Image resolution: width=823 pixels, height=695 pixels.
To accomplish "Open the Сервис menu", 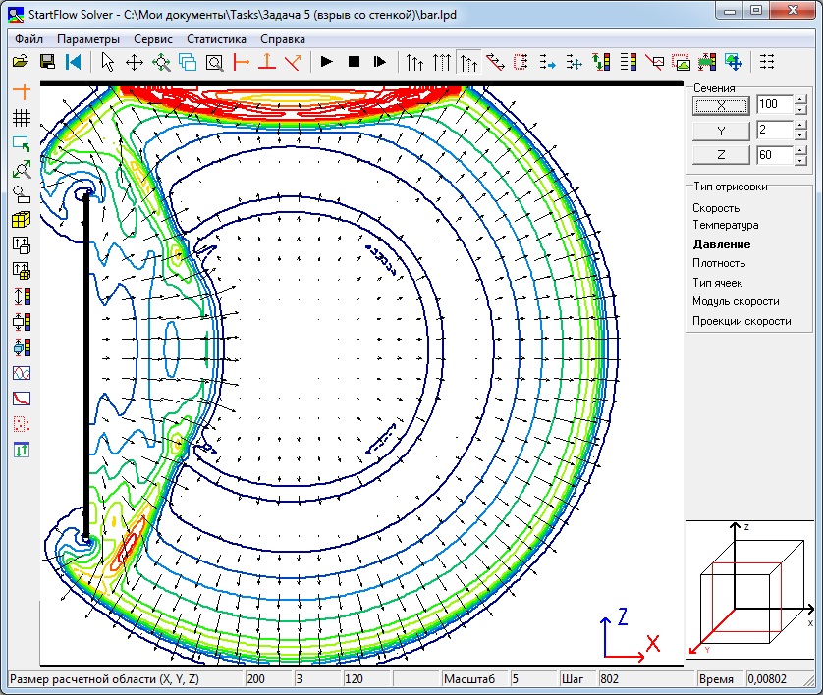I will [153, 39].
